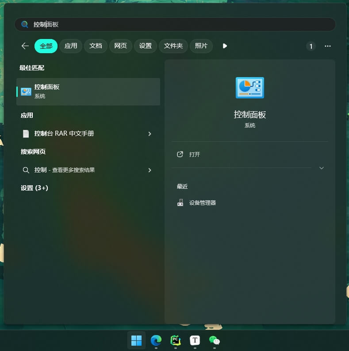Open the three-dot more options menu

click(328, 46)
